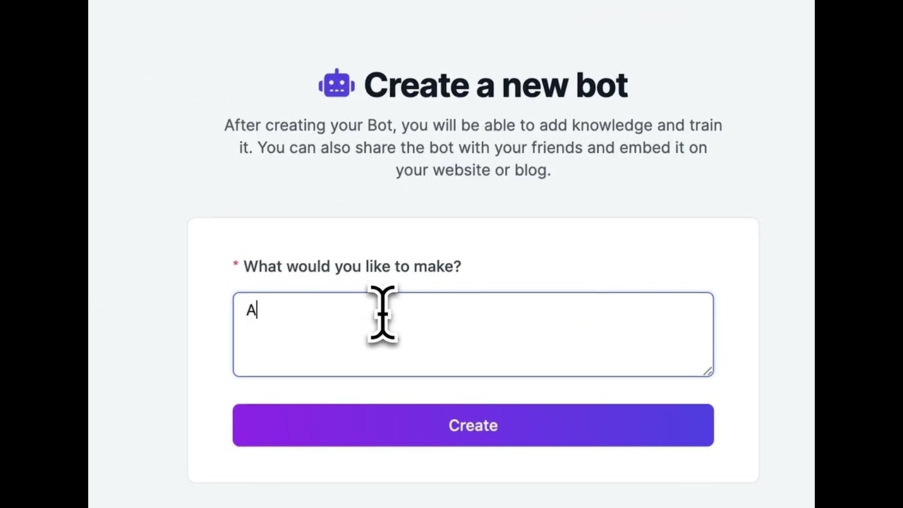
Task: Click the word 'knowledge' in the description
Action: tap(612, 125)
